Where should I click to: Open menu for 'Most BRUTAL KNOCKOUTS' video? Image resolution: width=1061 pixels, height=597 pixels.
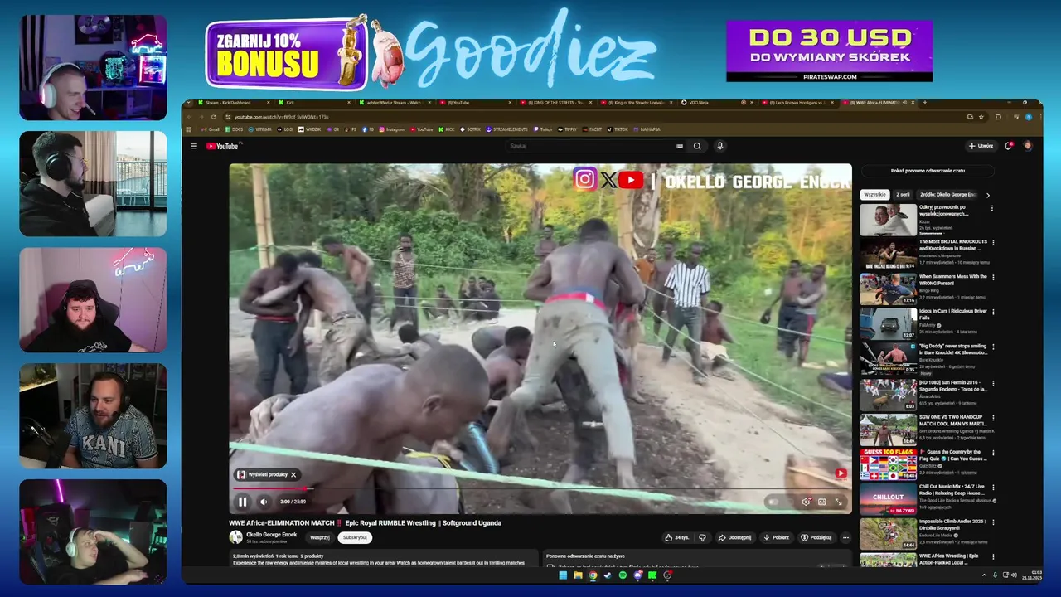coord(992,243)
